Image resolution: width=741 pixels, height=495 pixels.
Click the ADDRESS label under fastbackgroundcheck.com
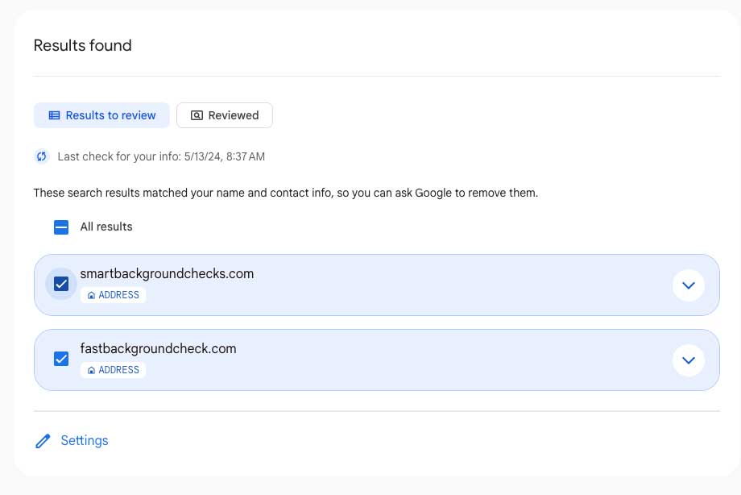click(118, 370)
